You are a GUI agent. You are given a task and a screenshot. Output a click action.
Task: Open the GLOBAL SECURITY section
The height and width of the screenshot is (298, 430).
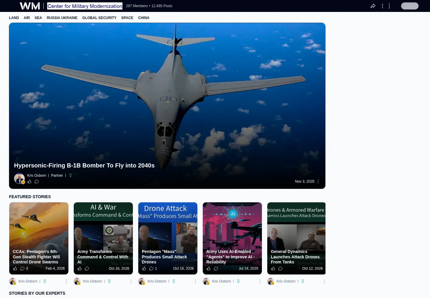(99, 18)
